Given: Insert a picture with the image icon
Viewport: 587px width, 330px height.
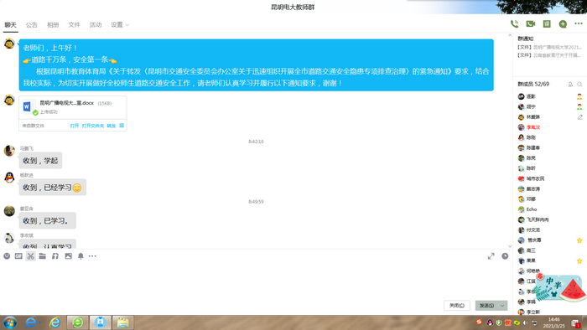Looking at the screenshot, I should click(68, 256).
